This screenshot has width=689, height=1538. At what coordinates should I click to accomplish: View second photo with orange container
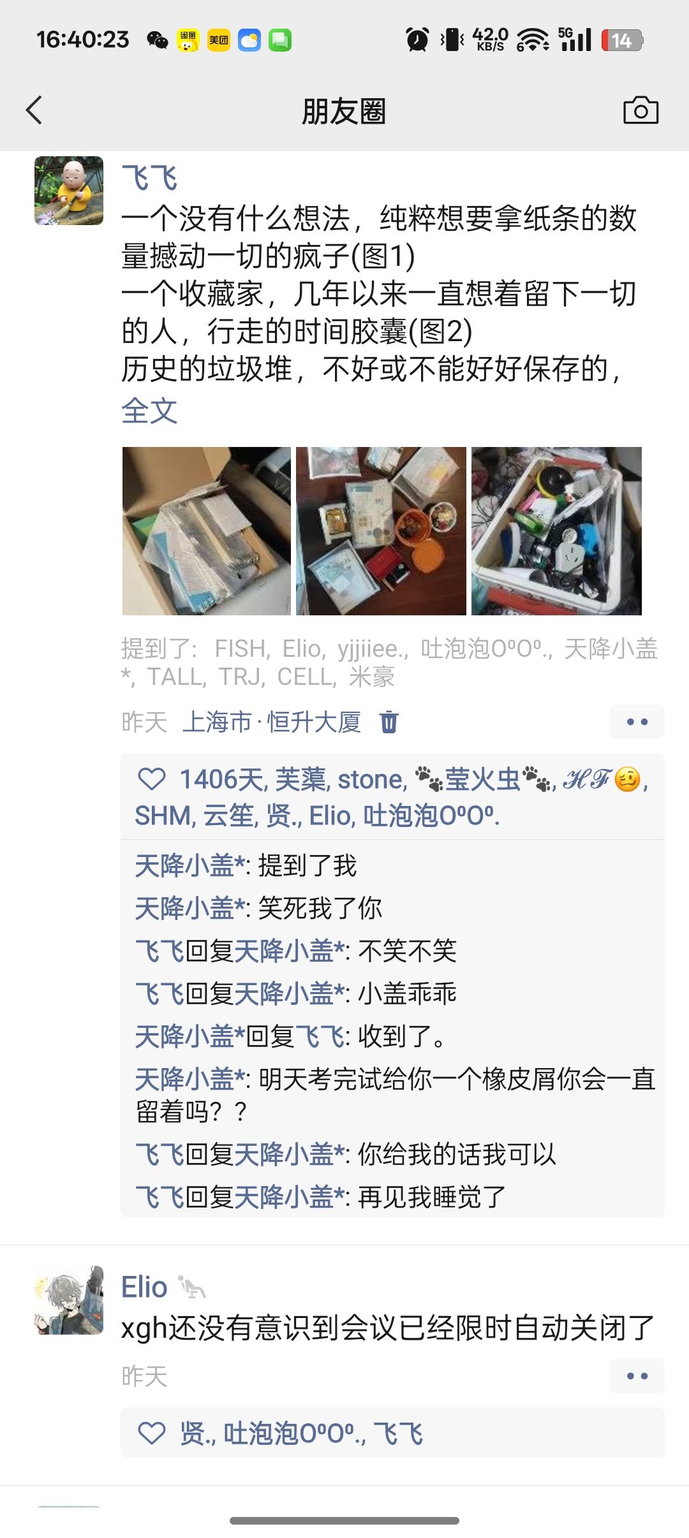(x=381, y=531)
